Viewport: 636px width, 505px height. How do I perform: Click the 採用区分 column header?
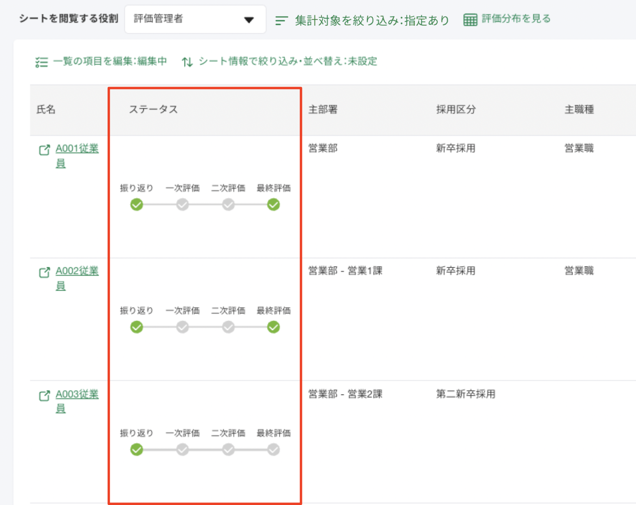pyautogui.click(x=456, y=110)
